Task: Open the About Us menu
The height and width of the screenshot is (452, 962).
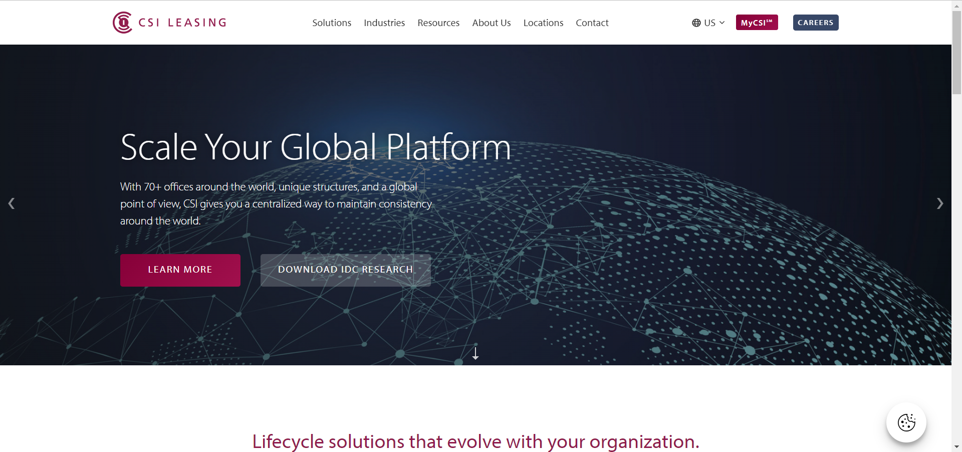Action: (492, 23)
